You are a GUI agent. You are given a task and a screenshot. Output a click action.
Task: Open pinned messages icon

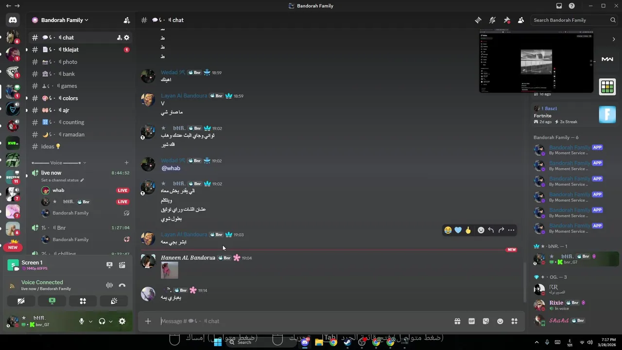coord(507,20)
